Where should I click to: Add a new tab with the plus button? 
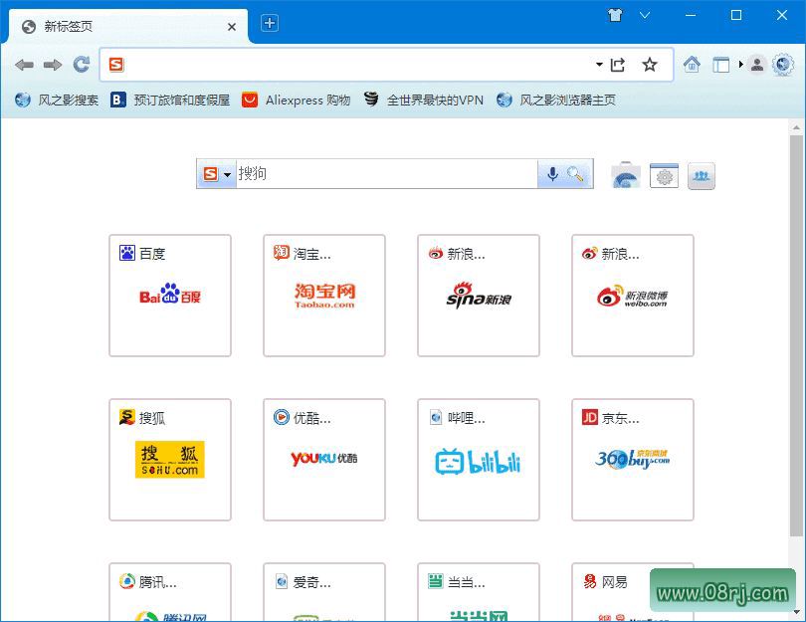coord(270,23)
